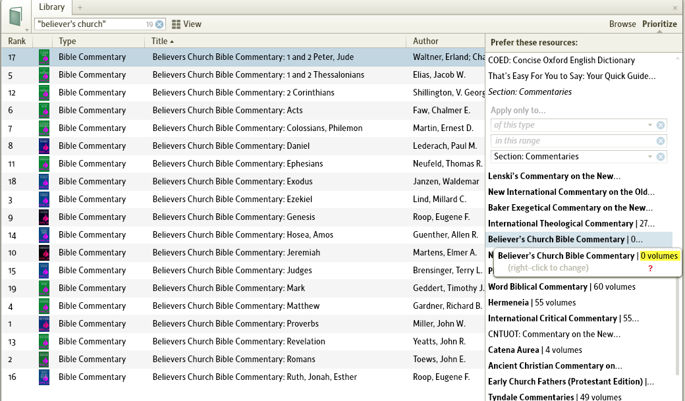Click the Ruth, Jonah, Esther cover thumbnail
The image size is (685, 401).
(44, 377)
